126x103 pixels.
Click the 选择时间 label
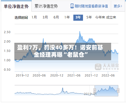(x=21, y=17)
